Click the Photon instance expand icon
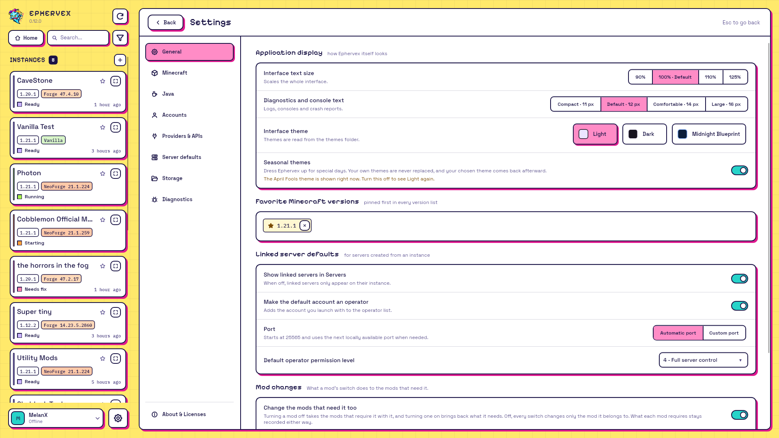 116,174
